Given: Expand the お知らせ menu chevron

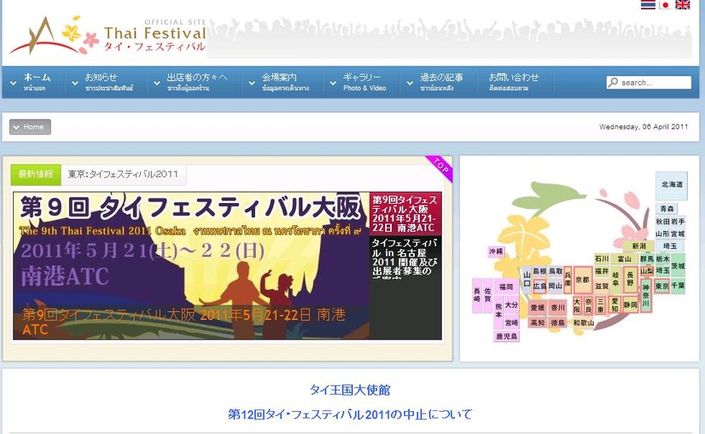Looking at the screenshot, I should click(74, 83).
